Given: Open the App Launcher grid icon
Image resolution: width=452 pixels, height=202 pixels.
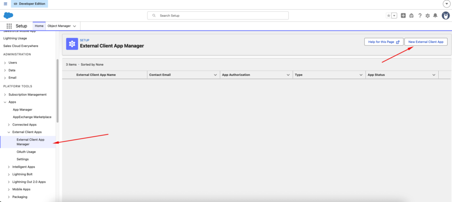Looking at the screenshot, I should coord(9,26).
